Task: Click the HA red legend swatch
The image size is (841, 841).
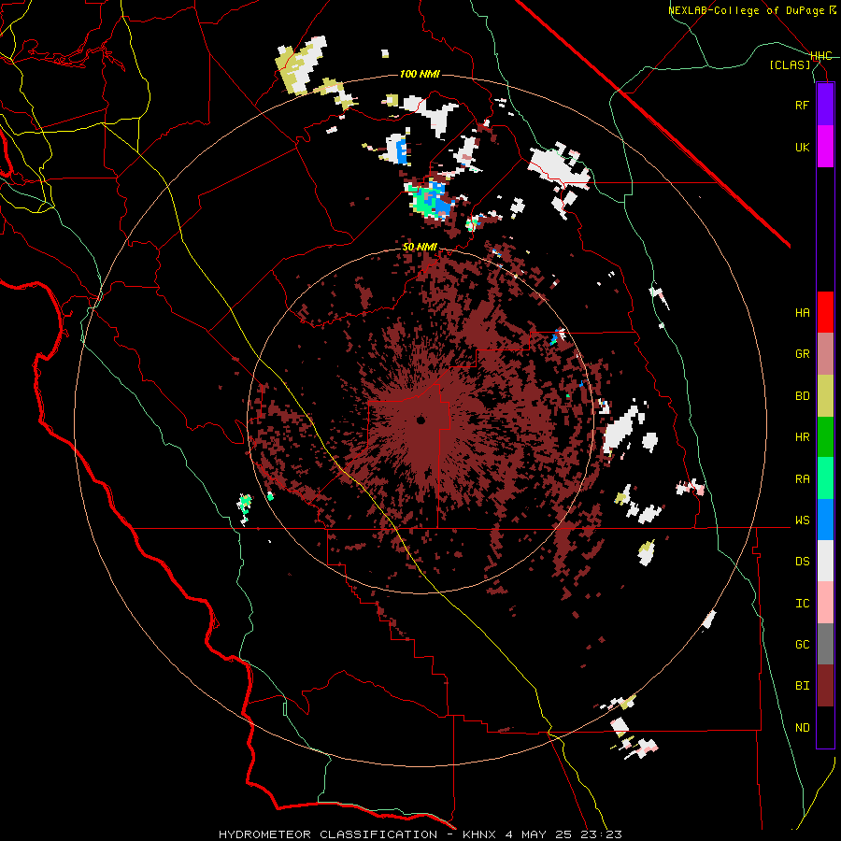Action: click(825, 312)
